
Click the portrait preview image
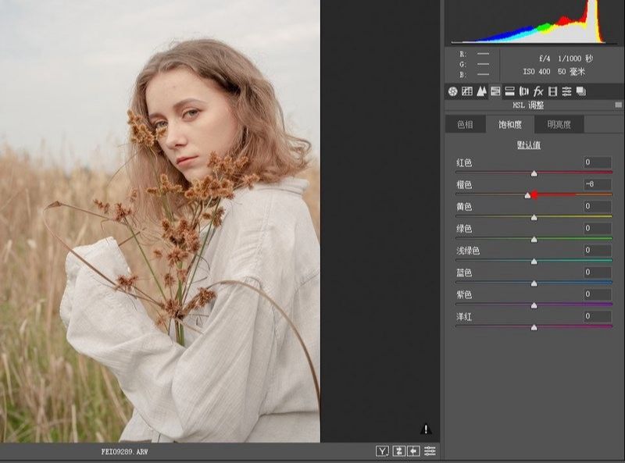160,221
